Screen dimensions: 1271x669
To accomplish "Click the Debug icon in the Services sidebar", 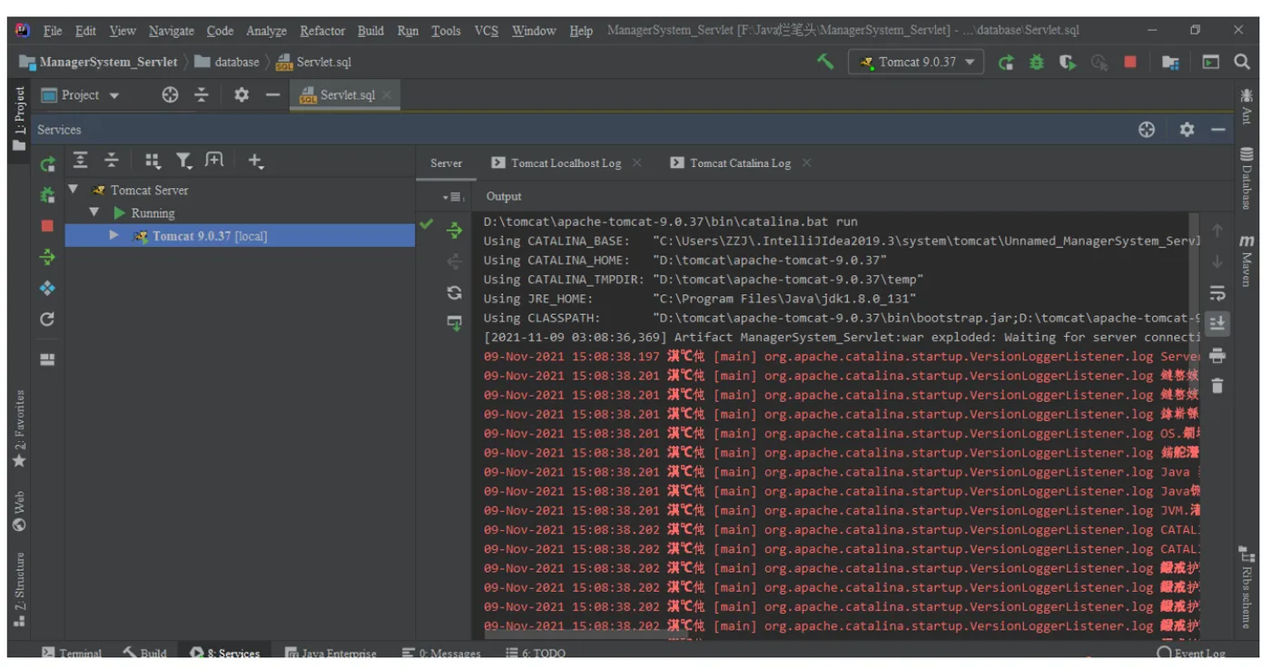I will 48,195.
